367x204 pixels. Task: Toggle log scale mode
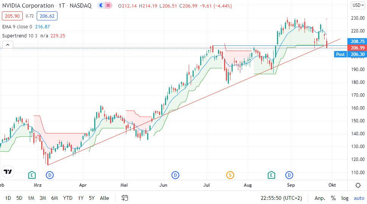pos(345,198)
